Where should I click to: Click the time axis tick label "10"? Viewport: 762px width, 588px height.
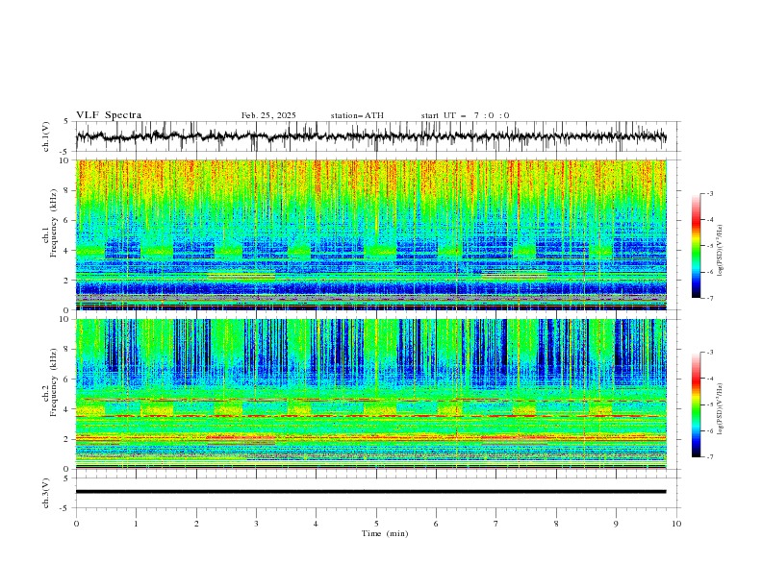(x=676, y=524)
